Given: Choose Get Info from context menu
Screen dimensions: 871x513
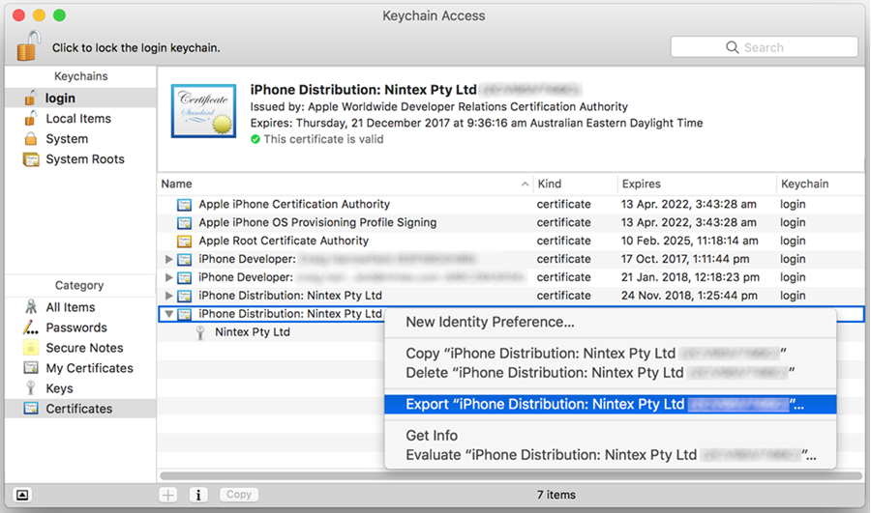Looking at the screenshot, I should click(610, 436).
